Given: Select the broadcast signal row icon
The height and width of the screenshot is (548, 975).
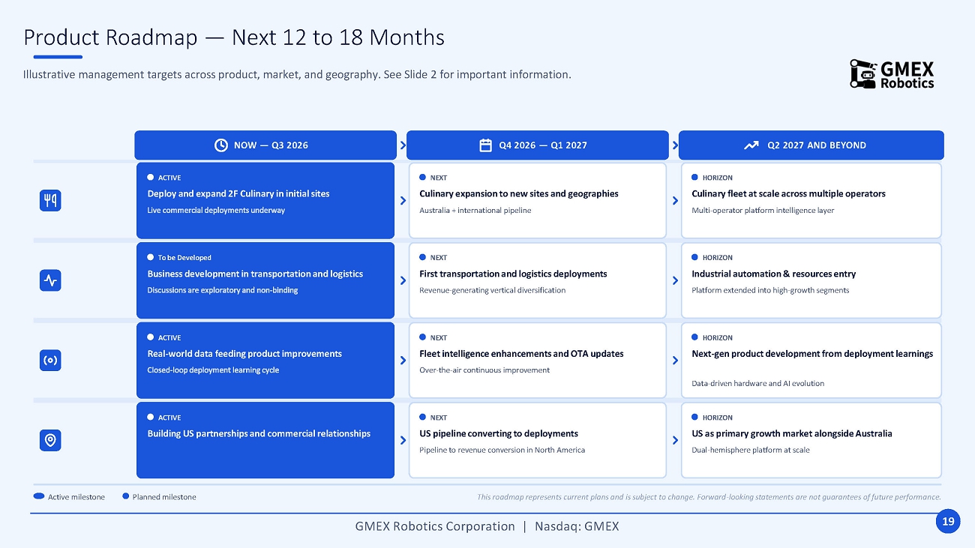Looking at the screenshot, I should 50,361.
